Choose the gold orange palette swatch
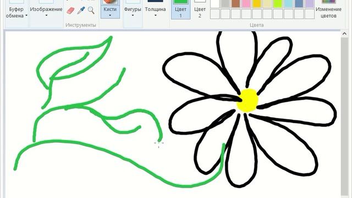This screenshot has width=352, height=198. coord(257,4)
